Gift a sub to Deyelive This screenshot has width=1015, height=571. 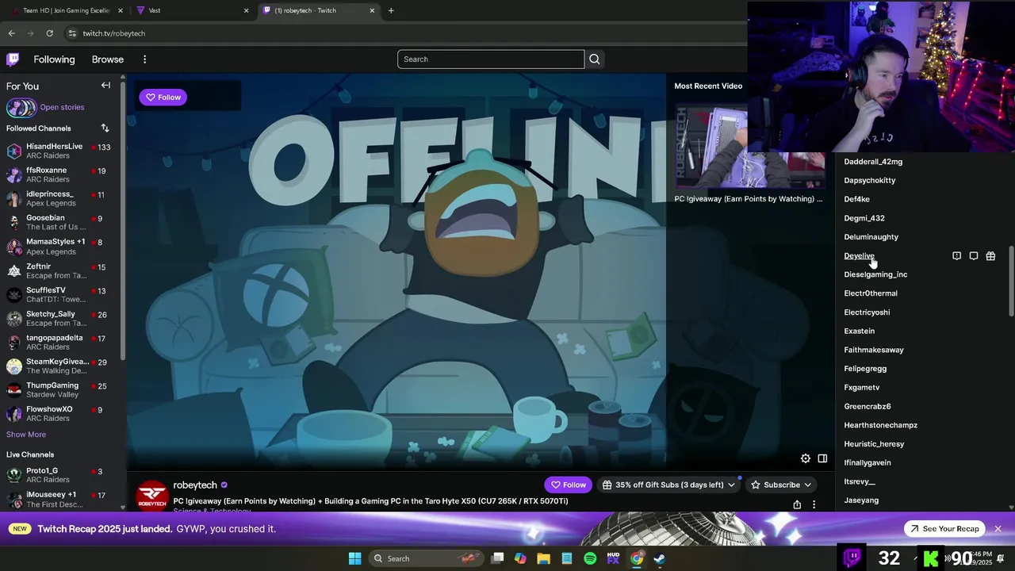(990, 256)
